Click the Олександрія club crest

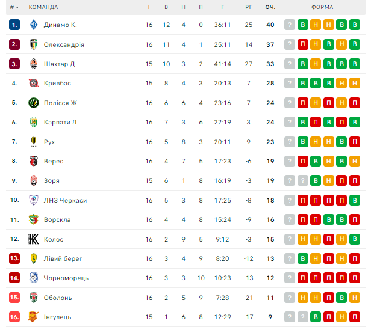[x=34, y=44]
